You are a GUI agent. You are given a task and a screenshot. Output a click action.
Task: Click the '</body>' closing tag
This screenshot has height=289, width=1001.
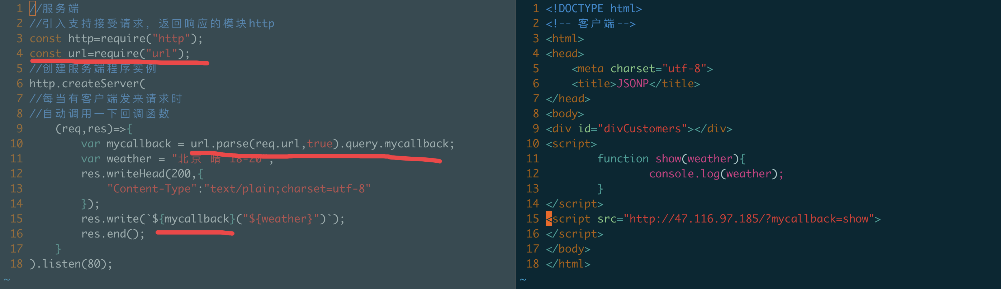[x=568, y=249]
